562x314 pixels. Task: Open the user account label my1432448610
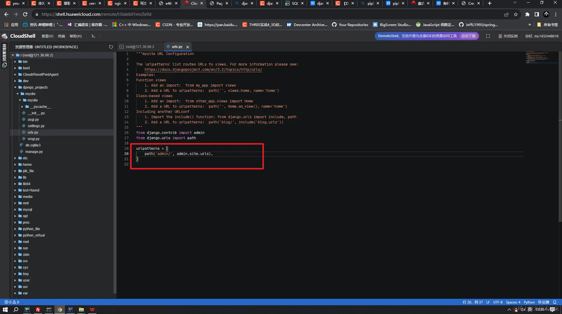point(542,36)
